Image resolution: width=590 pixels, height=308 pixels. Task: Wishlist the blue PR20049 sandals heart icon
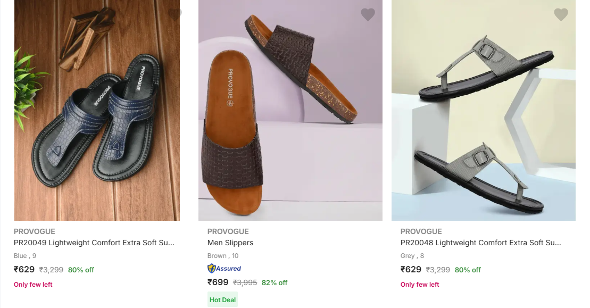[x=175, y=15]
